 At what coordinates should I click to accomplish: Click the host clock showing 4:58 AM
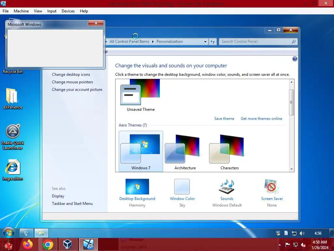[320, 245]
